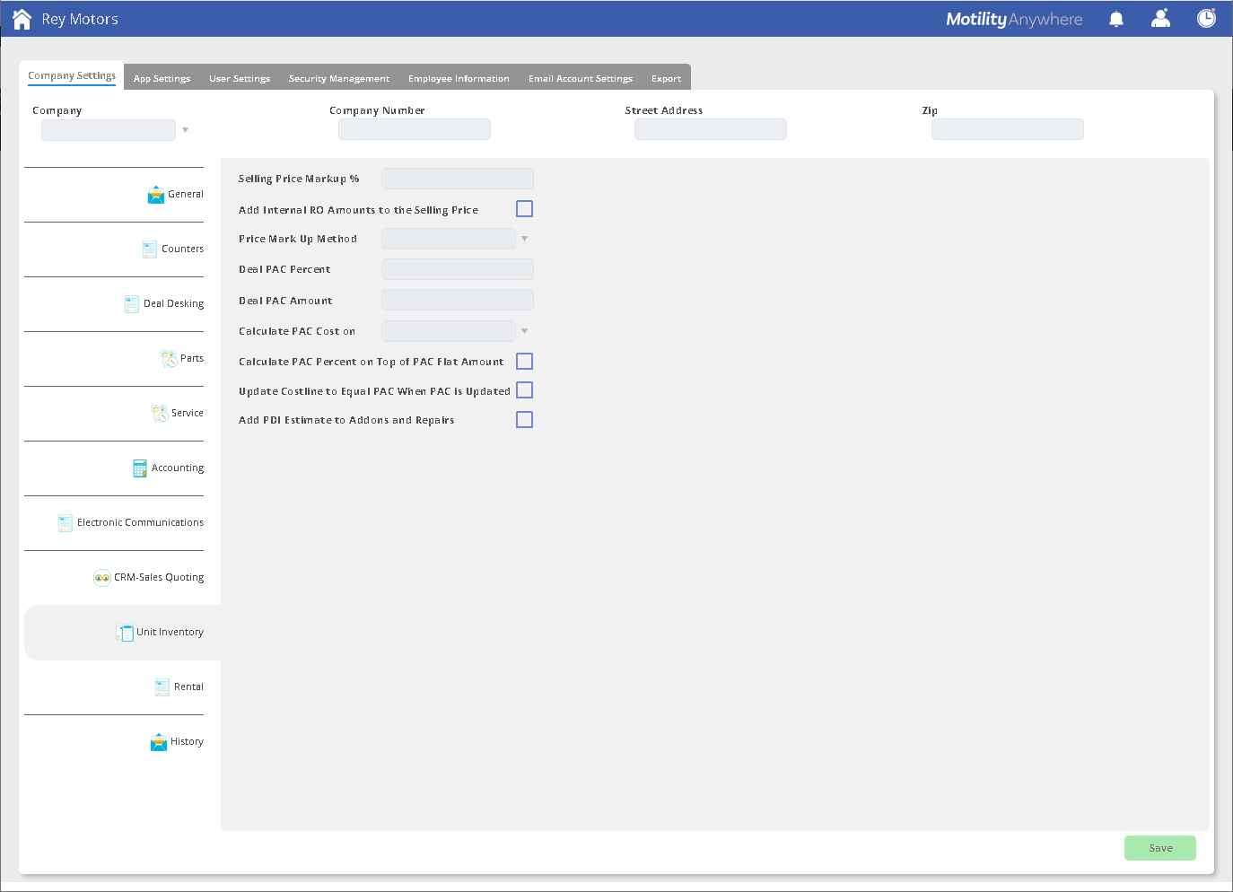Click the Parts sidebar icon

(x=169, y=359)
